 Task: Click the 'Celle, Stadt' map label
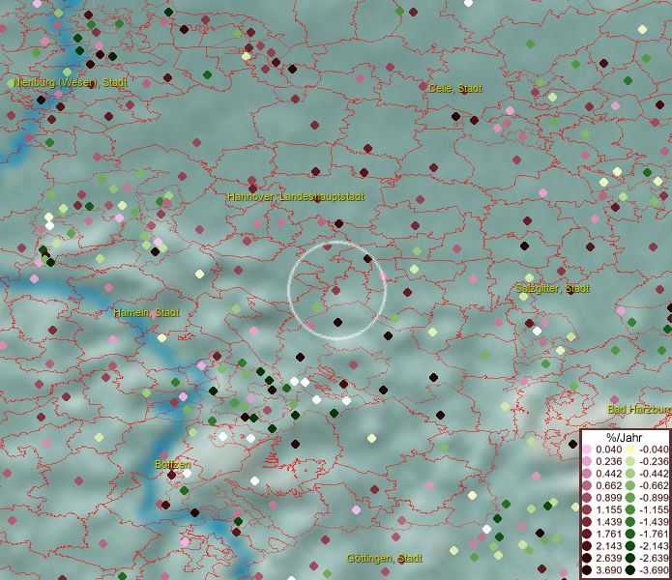[x=455, y=88]
